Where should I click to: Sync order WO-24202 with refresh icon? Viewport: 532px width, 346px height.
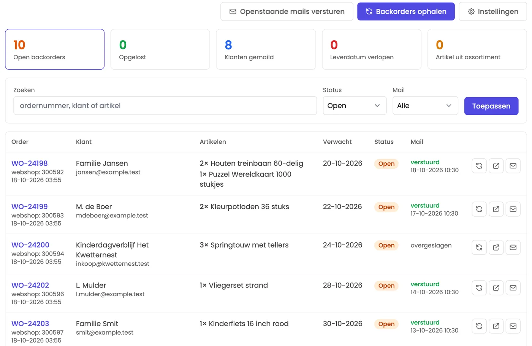pos(479,288)
